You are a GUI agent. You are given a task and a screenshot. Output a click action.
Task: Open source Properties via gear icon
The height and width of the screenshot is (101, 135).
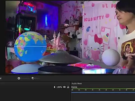[19, 78]
